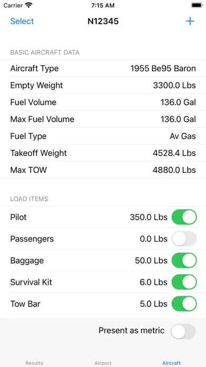Toggle the Pilot load item switch
Screen dimensions: 206x367
click(184, 217)
